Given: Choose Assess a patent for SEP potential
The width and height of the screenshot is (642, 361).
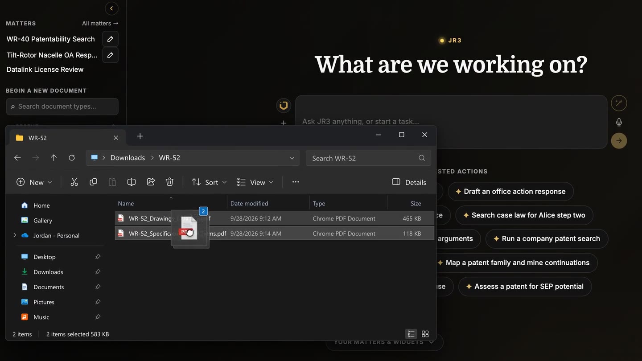Looking at the screenshot, I should pyautogui.click(x=525, y=287).
